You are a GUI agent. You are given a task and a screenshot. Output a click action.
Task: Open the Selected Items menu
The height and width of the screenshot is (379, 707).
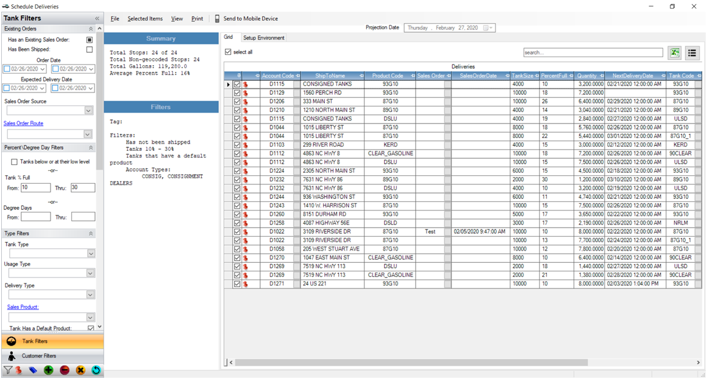[144, 18]
